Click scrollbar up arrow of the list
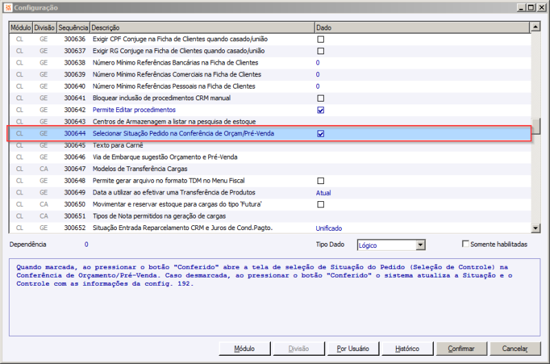 pyautogui.click(x=536, y=27)
